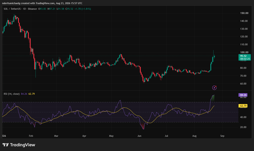Click the 60.00 price axis label
The width and height of the screenshot is (254, 151).
pyautogui.click(x=243, y=84)
